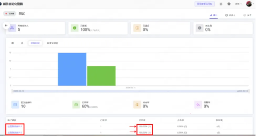Switch to the 收件人 recipients tab

[x=230, y=15]
